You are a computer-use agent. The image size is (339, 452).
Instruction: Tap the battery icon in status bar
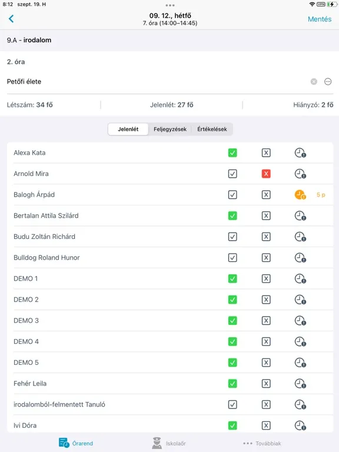pyautogui.click(x=331, y=4)
